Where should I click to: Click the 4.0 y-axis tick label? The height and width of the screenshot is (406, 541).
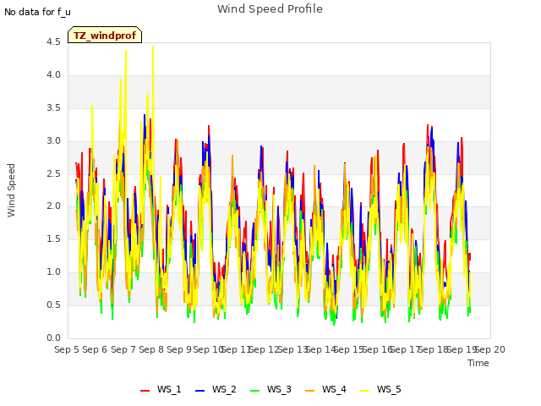coord(53,75)
